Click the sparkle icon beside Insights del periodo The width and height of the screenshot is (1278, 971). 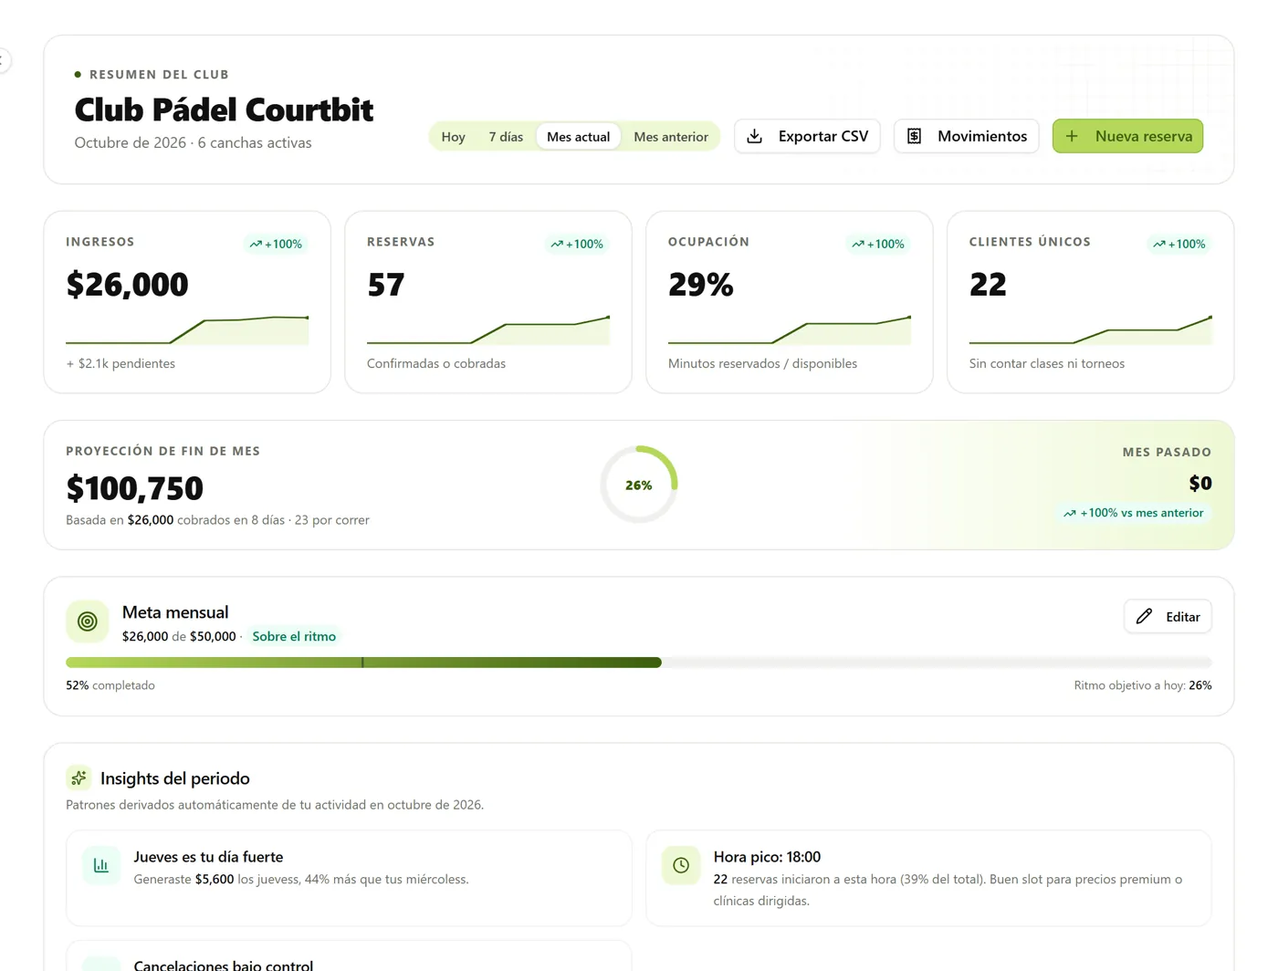point(79,778)
